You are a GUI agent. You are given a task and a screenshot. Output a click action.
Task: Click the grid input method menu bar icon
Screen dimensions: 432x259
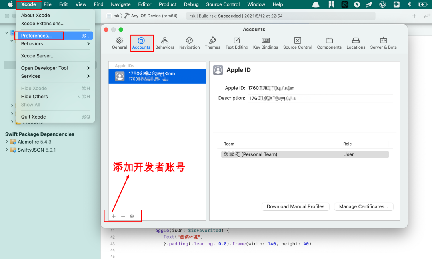396,4
